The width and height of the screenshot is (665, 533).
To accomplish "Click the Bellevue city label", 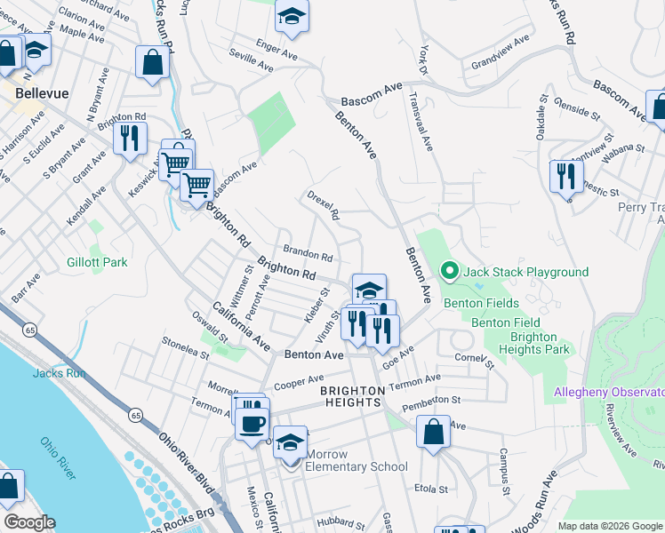I will pos(42,93).
